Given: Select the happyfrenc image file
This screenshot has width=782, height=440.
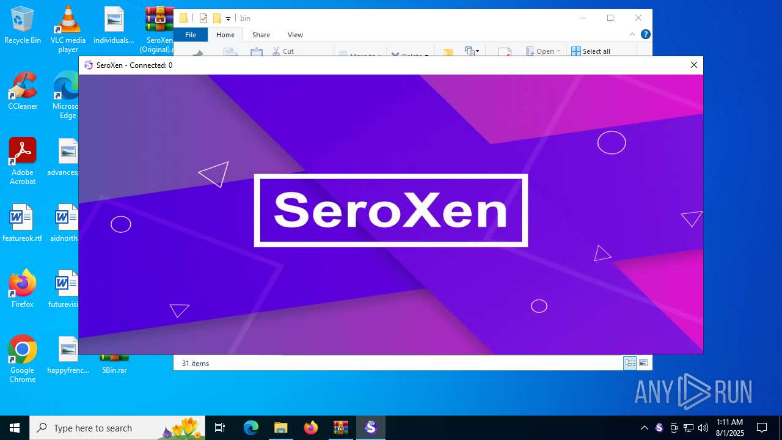Looking at the screenshot, I should pyautogui.click(x=68, y=355).
